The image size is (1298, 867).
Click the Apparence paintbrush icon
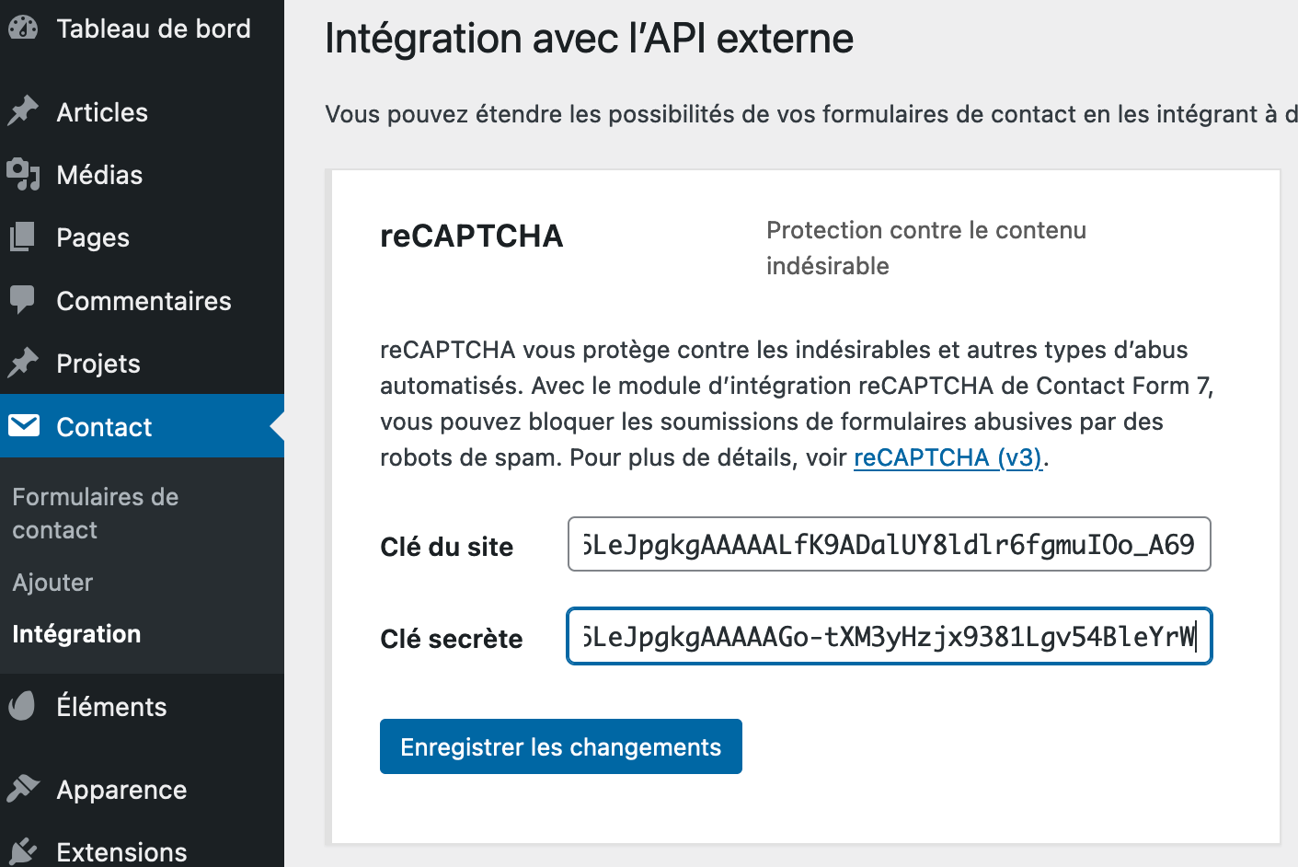[x=23, y=789]
